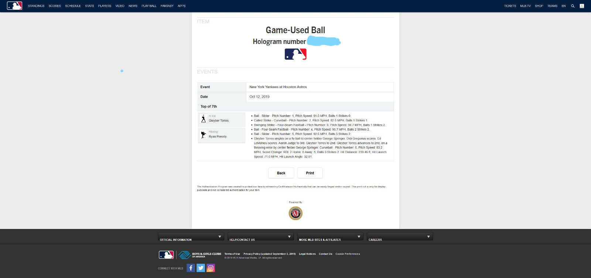The width and height of the screenshot is (591, 278).
Task: Expand the Careers footer dropdown
Action: (399, 237)
